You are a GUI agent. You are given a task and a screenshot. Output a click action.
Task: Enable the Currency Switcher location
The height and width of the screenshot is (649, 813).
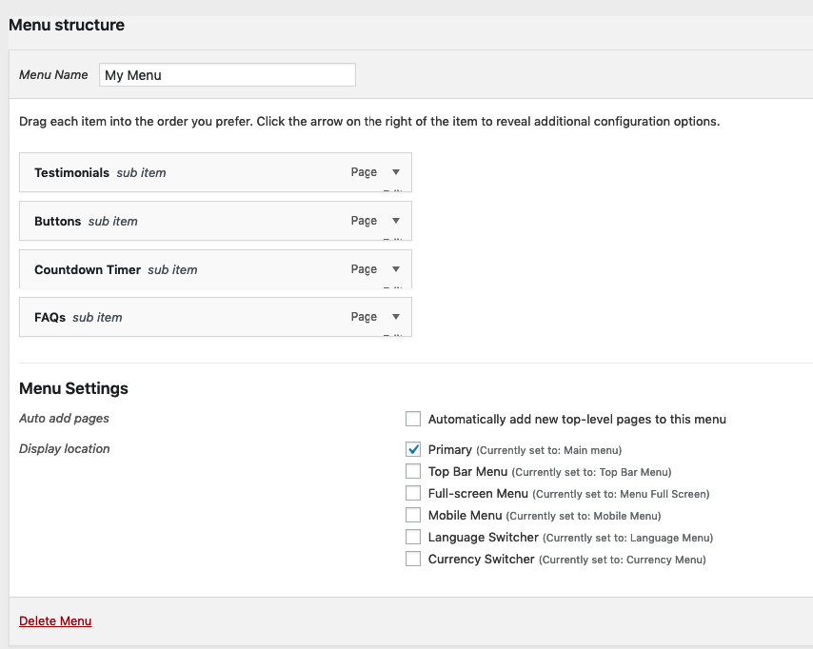[x=412, y=559]
